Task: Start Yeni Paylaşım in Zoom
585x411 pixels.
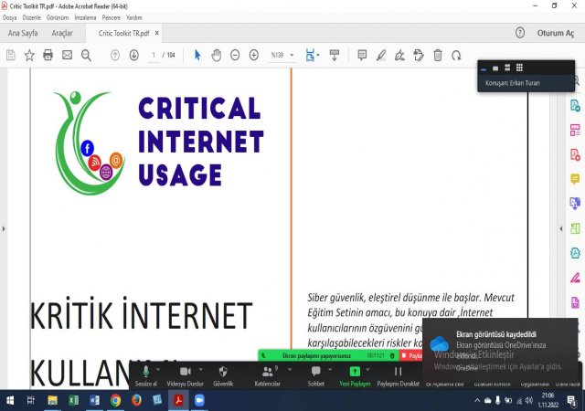Action: (355, 375)
